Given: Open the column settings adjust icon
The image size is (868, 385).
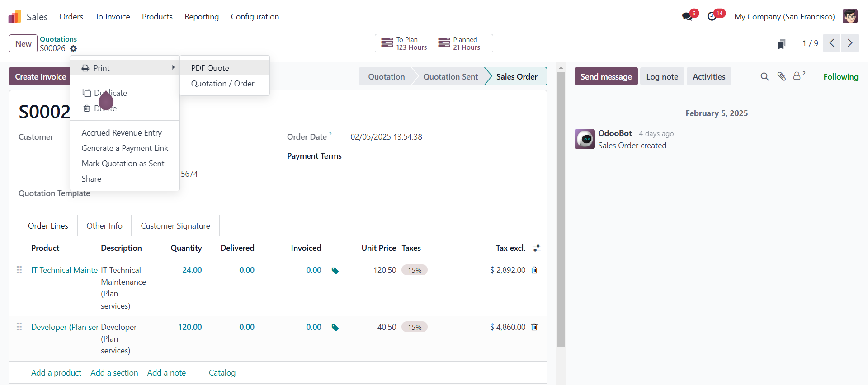Looking at the screenshot, I should [x=537, y=248].
